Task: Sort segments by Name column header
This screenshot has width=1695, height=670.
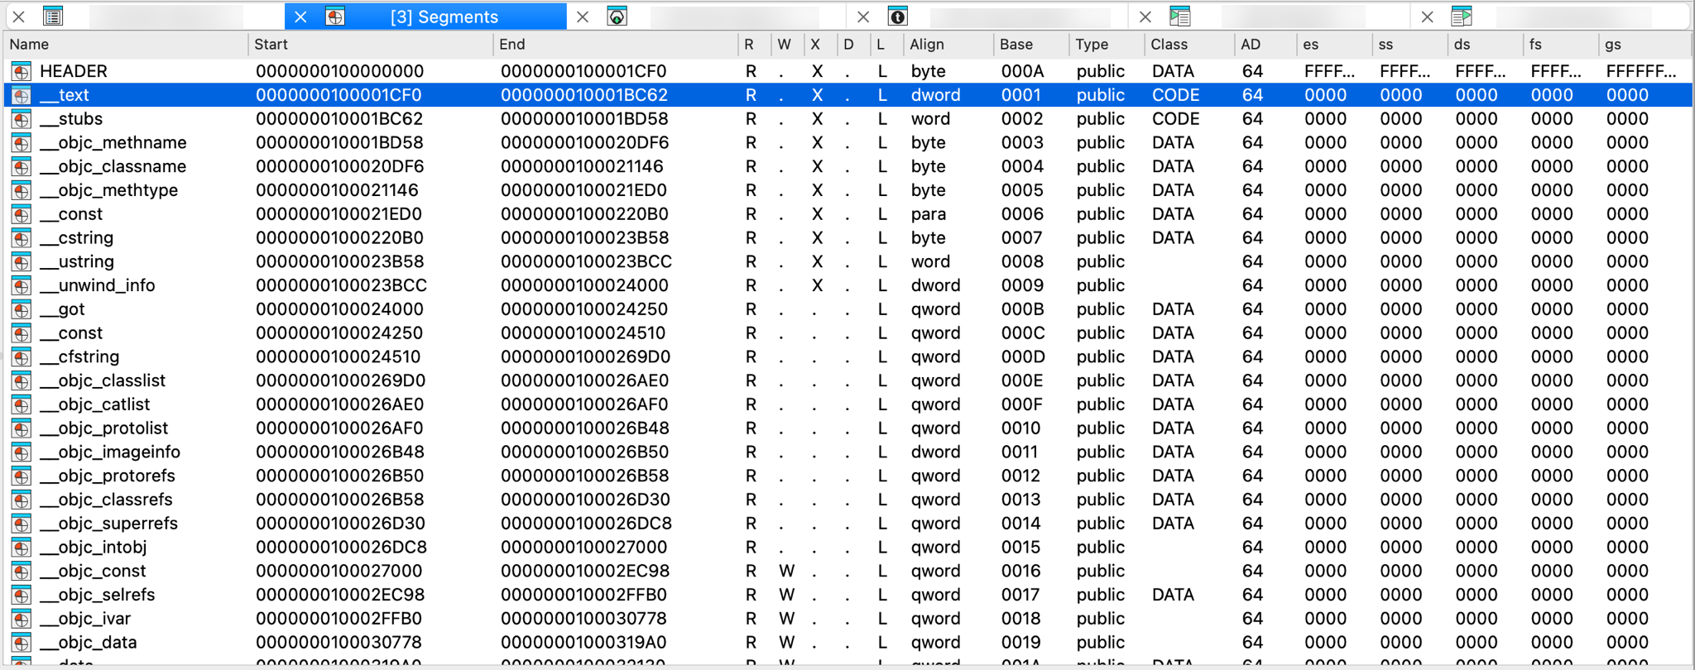Action: click(x=30, y=45)
